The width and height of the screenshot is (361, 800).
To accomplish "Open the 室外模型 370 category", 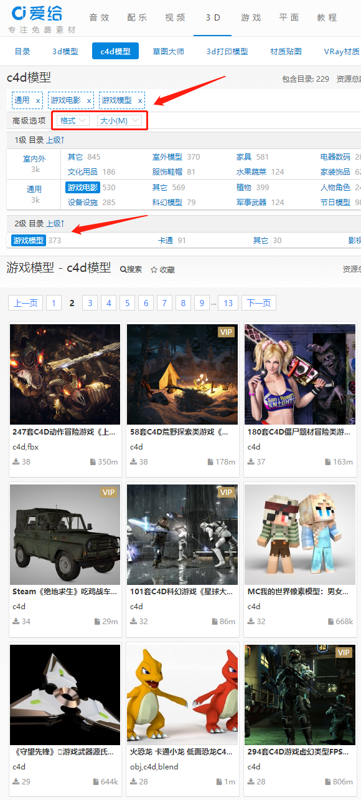I will pyautogui.click(x=176, y=157).
